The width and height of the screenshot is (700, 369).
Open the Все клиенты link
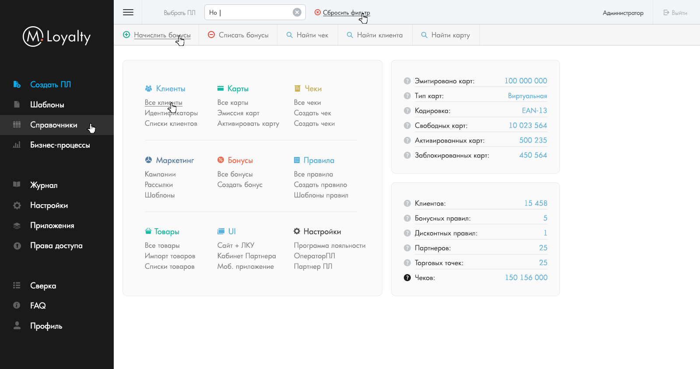point(164,102)
